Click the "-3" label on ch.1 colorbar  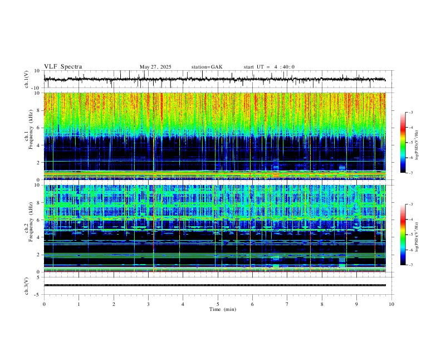pyautogui.click(x=410, y=112)
